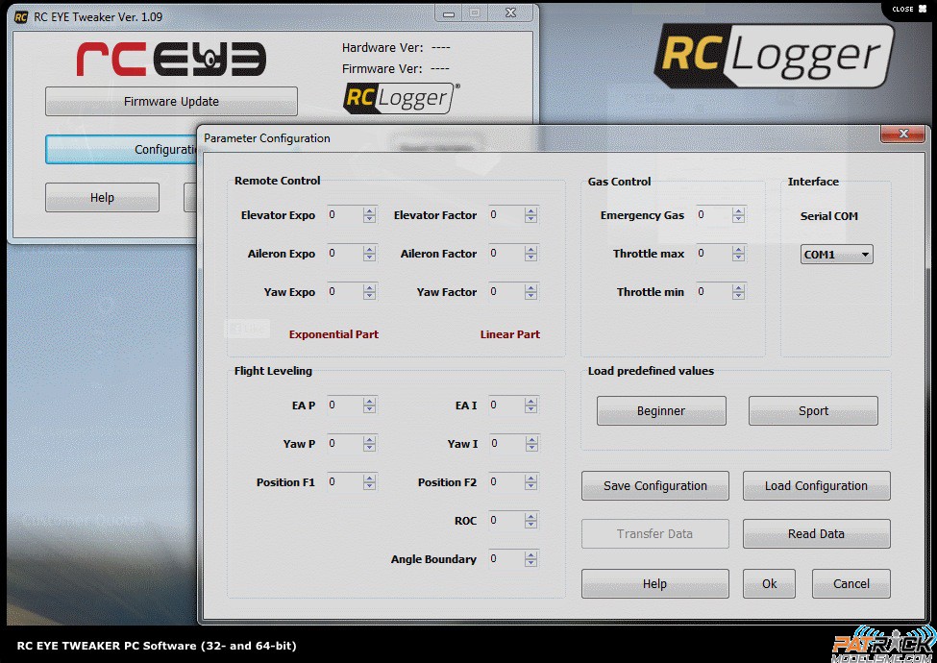The width and height of the screenshot is (937, 663).
Task: Adjust the Emergency Gas spinner arrows
Action: tap(739, 215)
